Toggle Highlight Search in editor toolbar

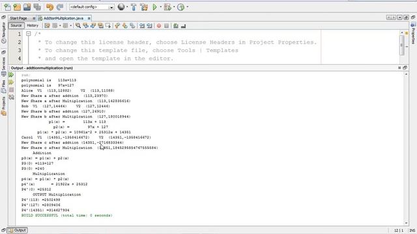coord(100,26)
